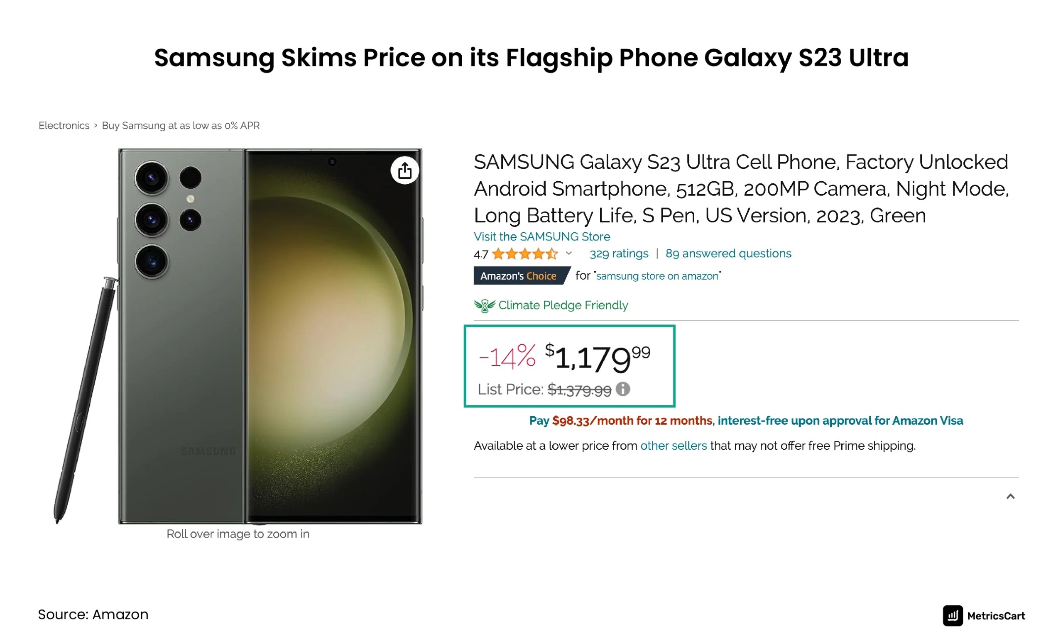Visit the SAMSUNG Store link

(541, 236)
